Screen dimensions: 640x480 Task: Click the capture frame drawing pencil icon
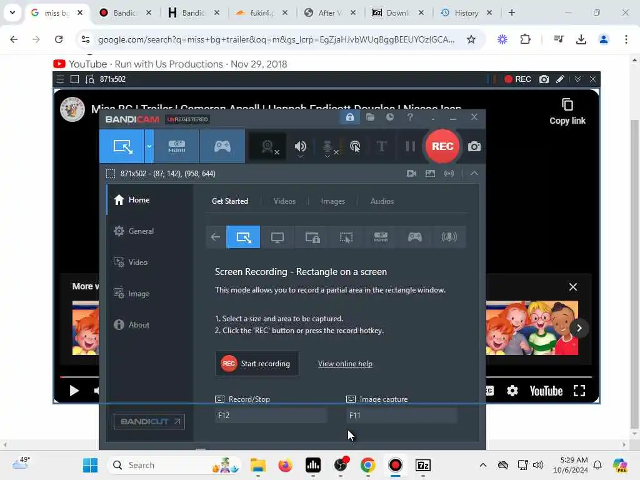pos(560,79)
